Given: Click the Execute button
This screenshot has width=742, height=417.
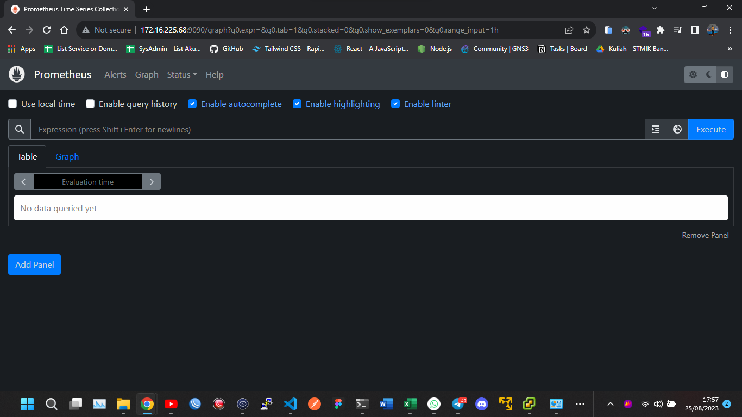Looking at the screenshot, I should 710,129.
